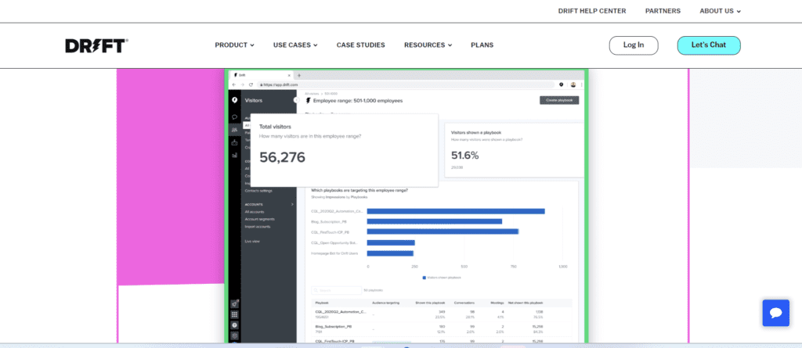Open the embedded browser three-dot menu
This screenshot has width=802, height=348.
coord(582,84)
